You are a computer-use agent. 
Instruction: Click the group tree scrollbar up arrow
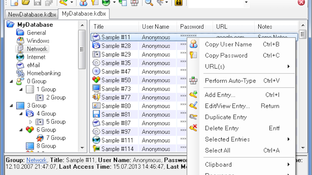(x=82, y=25)
